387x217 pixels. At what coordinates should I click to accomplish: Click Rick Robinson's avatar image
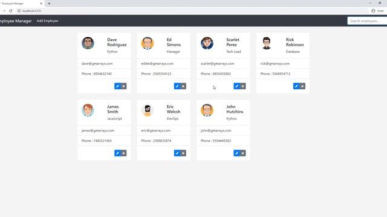[x=267, y=43]
